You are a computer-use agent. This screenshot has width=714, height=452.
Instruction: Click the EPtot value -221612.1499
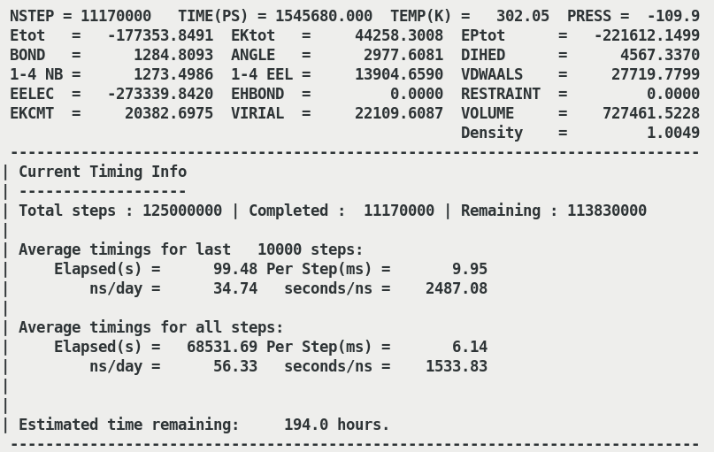(x=647, y=35)
